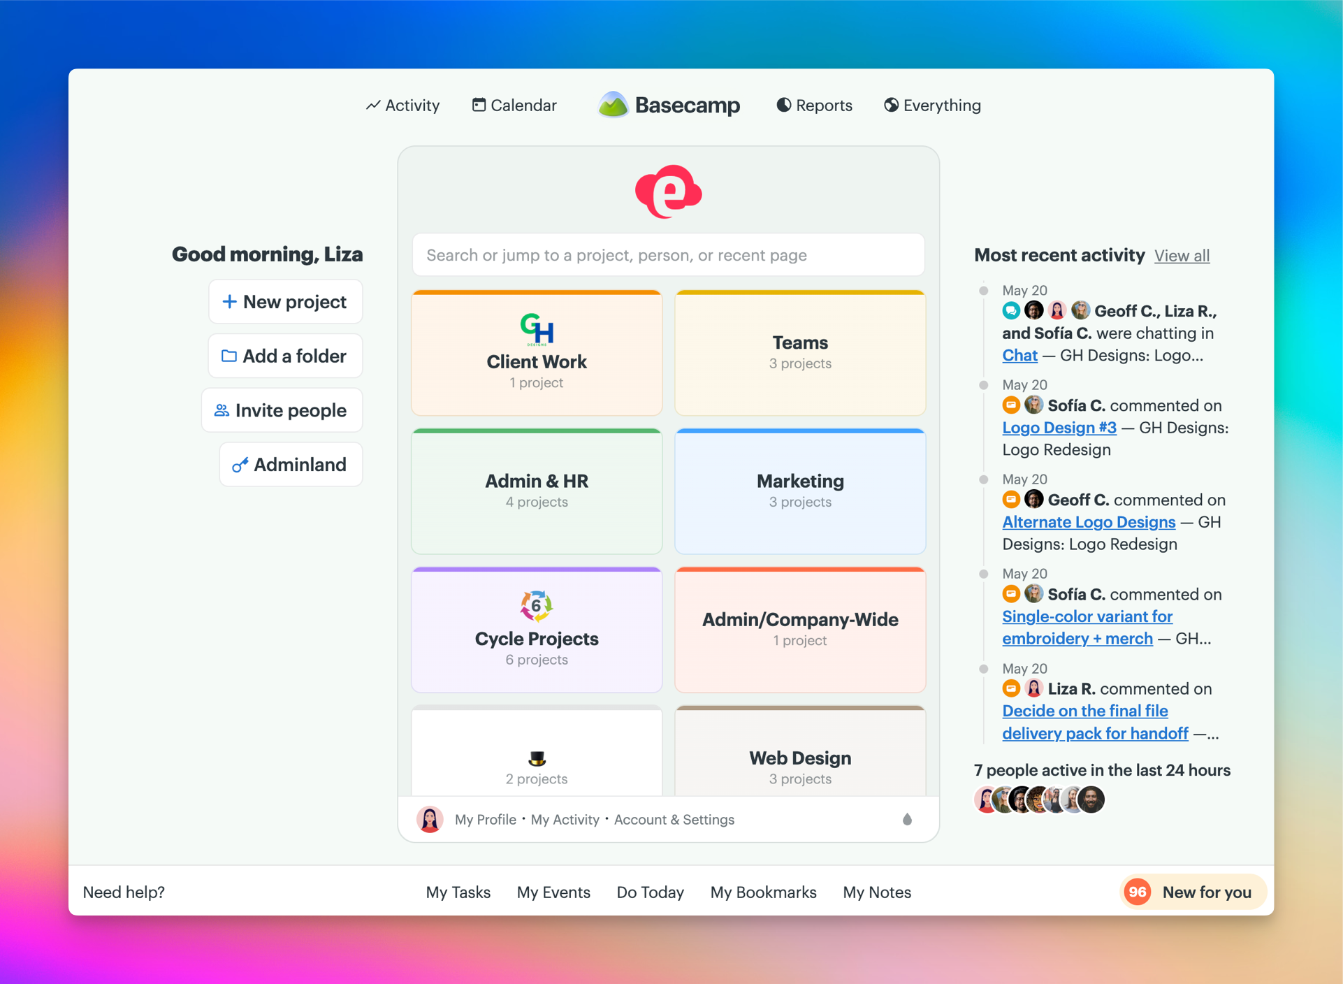Open My Activity link
The image size is (1343, 984).
565,820
